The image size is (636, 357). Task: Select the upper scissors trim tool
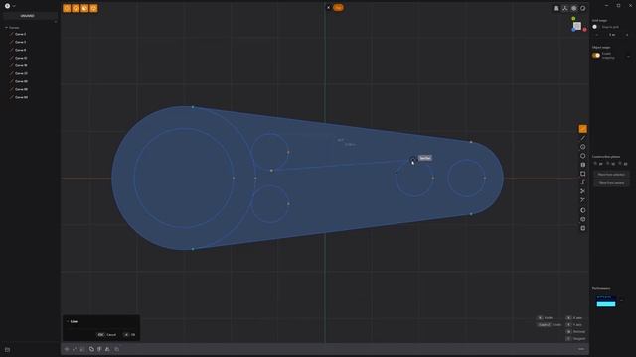pyautogui.click(x=583, y=191)
